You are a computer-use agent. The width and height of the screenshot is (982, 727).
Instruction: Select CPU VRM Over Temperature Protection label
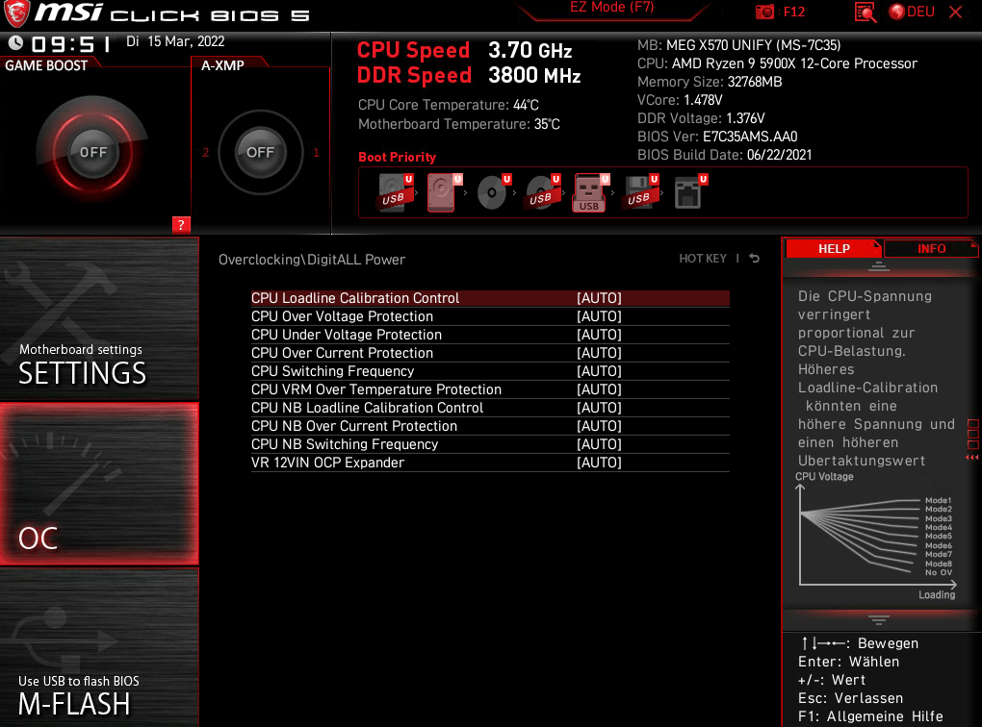376,389
